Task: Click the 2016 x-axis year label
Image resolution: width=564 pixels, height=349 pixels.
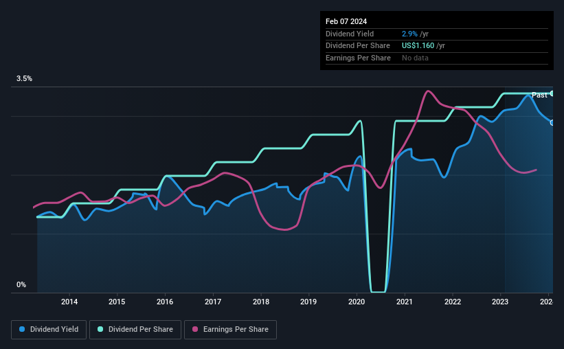Action: coord(165,302)
